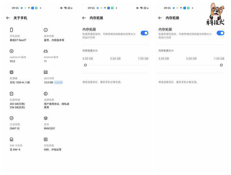Viewport: 231px width, 175px height.
Task: Click the 科技犬 mascot logo
Action: click(216, 14)
